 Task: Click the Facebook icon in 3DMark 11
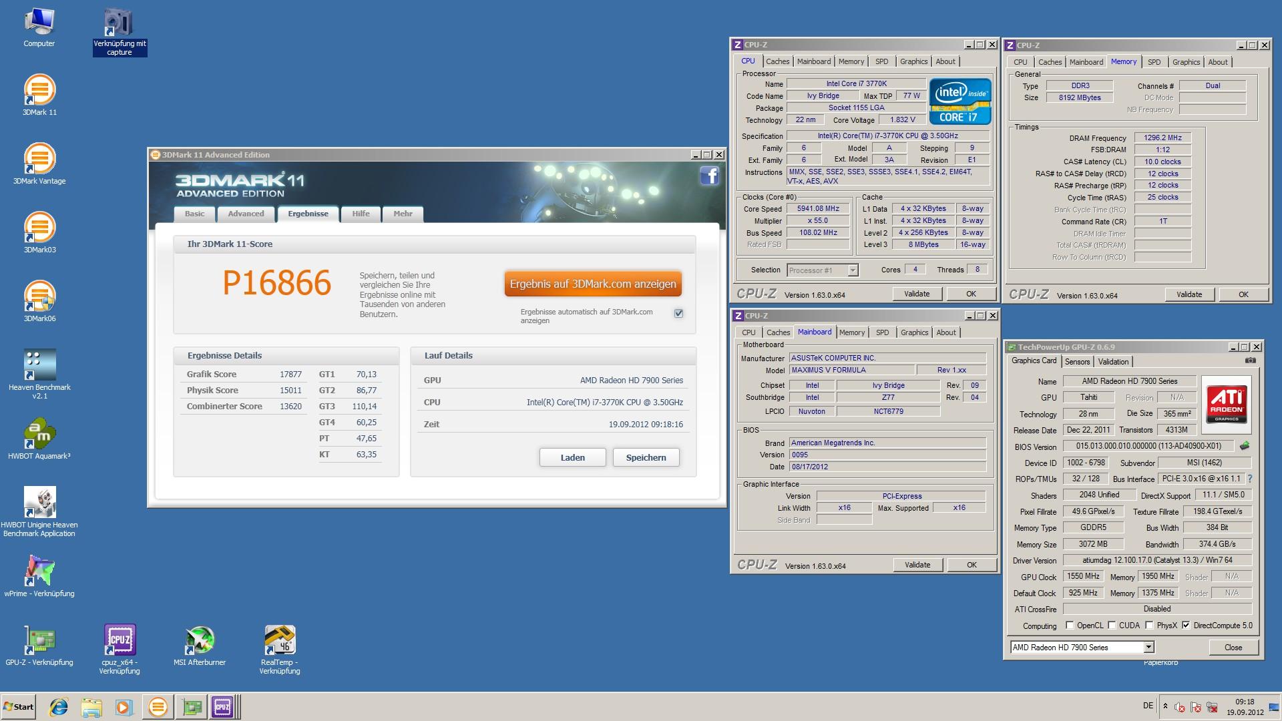point(709,176)
